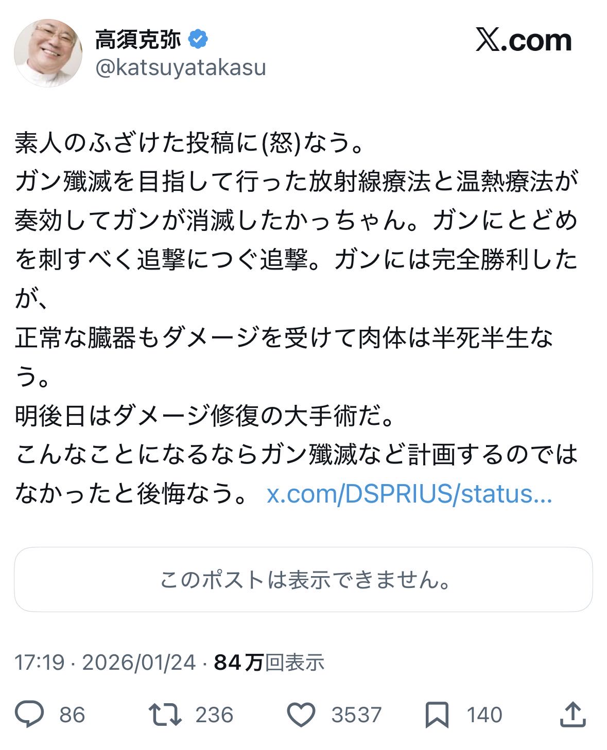Click the repost arrows icon
Image resolution: width=607 pixels, height=750 pixels.
[x=165, y=715]
